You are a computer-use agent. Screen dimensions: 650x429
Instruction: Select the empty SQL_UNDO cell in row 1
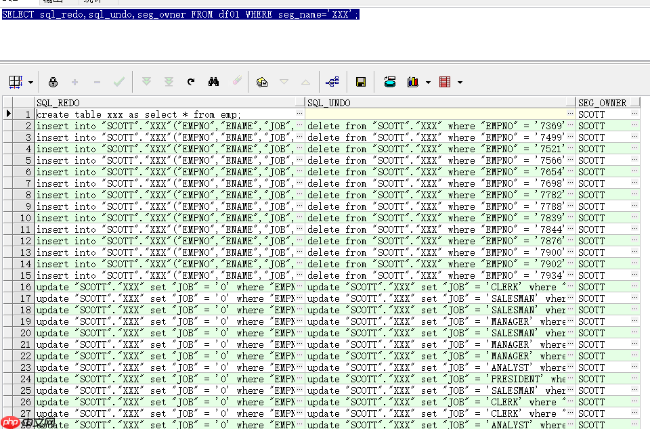pos(436,114)
